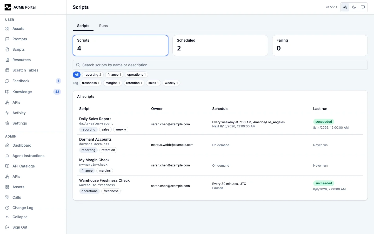This screenshot has width=374, height=234.
Task: Switch to light theme sun icon
Action: (x=345, y=7)
